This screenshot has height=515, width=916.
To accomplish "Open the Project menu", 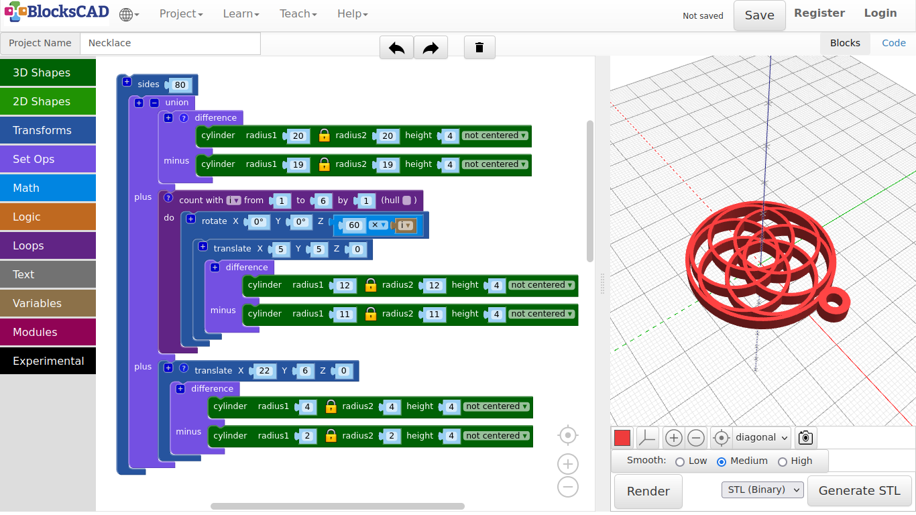I will pos(181,14).
